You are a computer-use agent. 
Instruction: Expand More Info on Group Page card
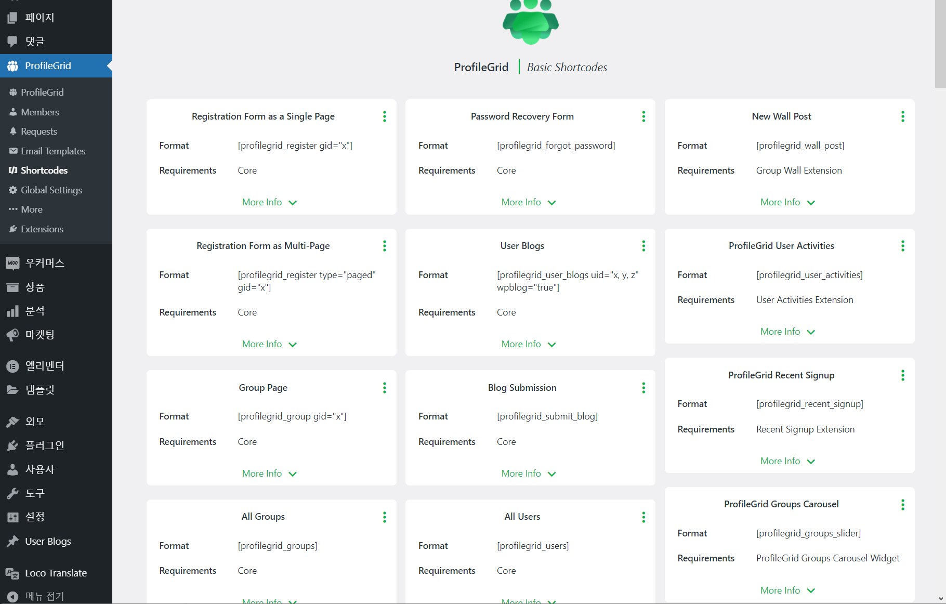coord(269,474)
